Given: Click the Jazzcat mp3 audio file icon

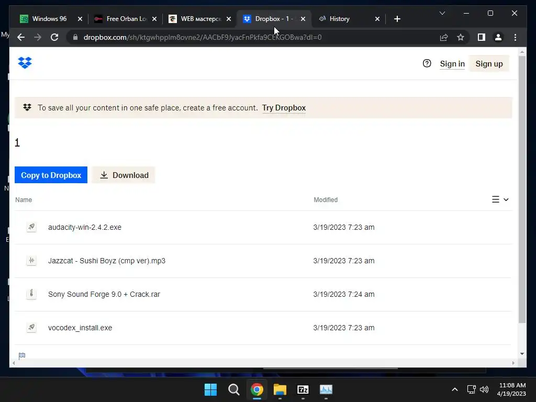Looking at the screenshot, I should pyautogui.click(x=31, y=261).
